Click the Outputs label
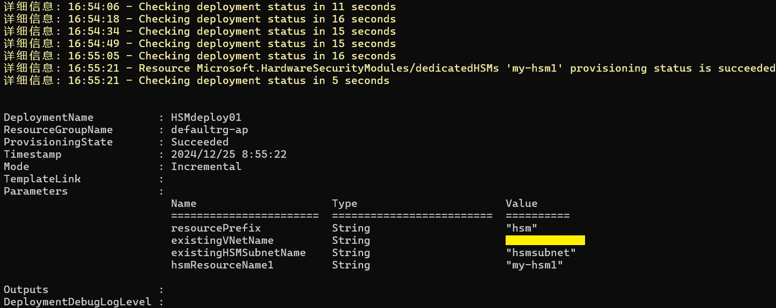Image resolution: width=776 pixels, height=308 pixels. tap(26, 289)
